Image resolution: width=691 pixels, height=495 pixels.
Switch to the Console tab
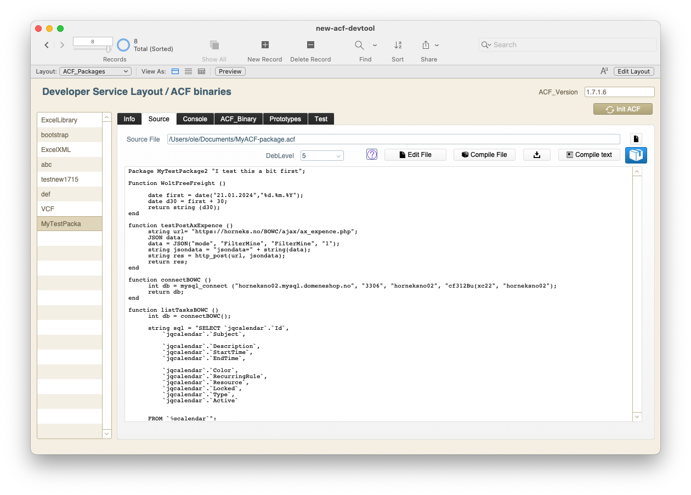[195, 119]
